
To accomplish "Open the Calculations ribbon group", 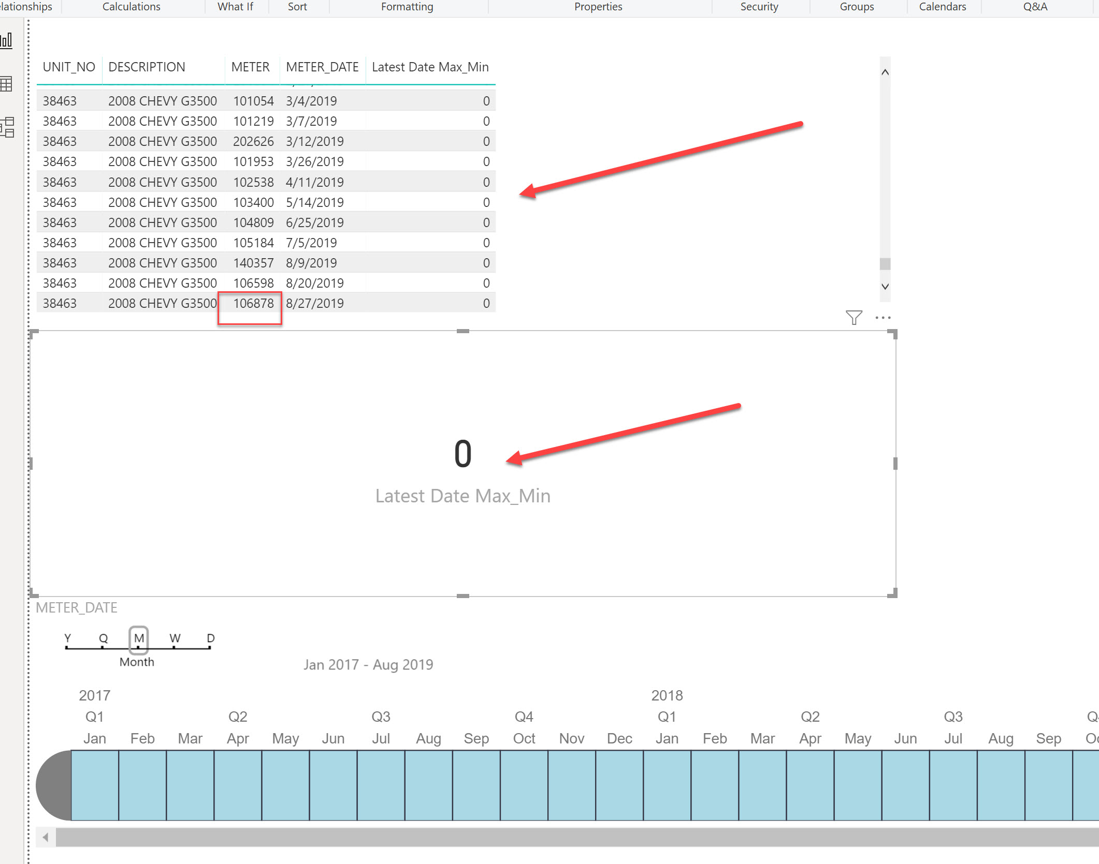I will click(131, 7).
